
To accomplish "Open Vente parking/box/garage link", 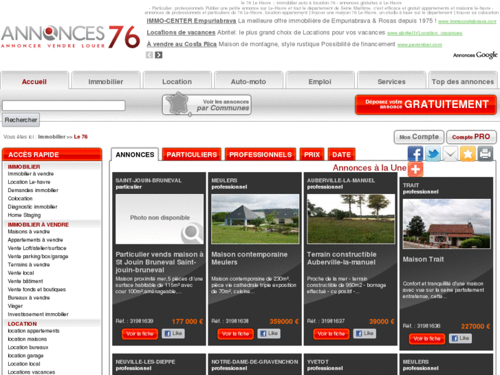I will pyautogui.click(x=38, y=257).
